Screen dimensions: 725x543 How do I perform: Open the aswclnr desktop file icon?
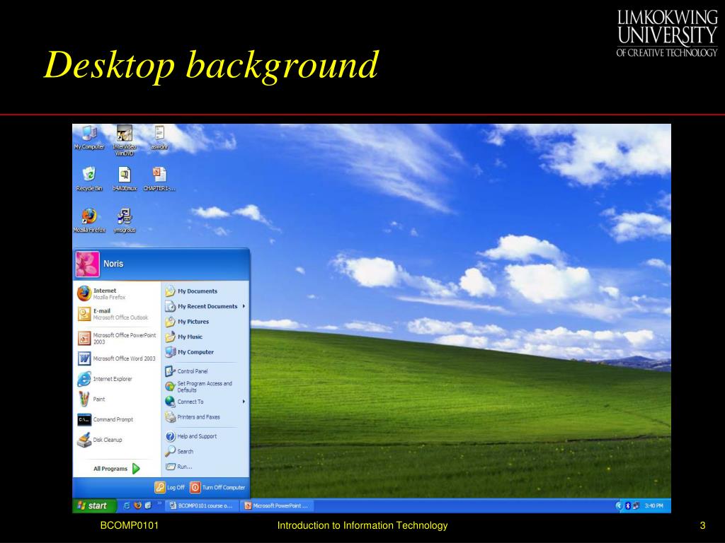pyautogui.click(x=159, y=137)
